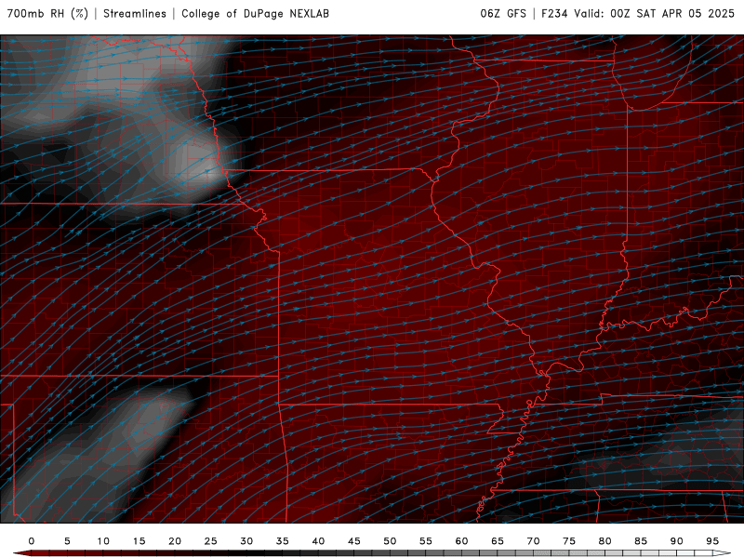The width and height of the screenshot is (744, 558).
Task: Click the "25" legend tick label
Action: [211, 541]
